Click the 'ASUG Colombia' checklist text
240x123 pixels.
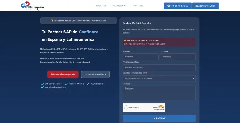97,84
